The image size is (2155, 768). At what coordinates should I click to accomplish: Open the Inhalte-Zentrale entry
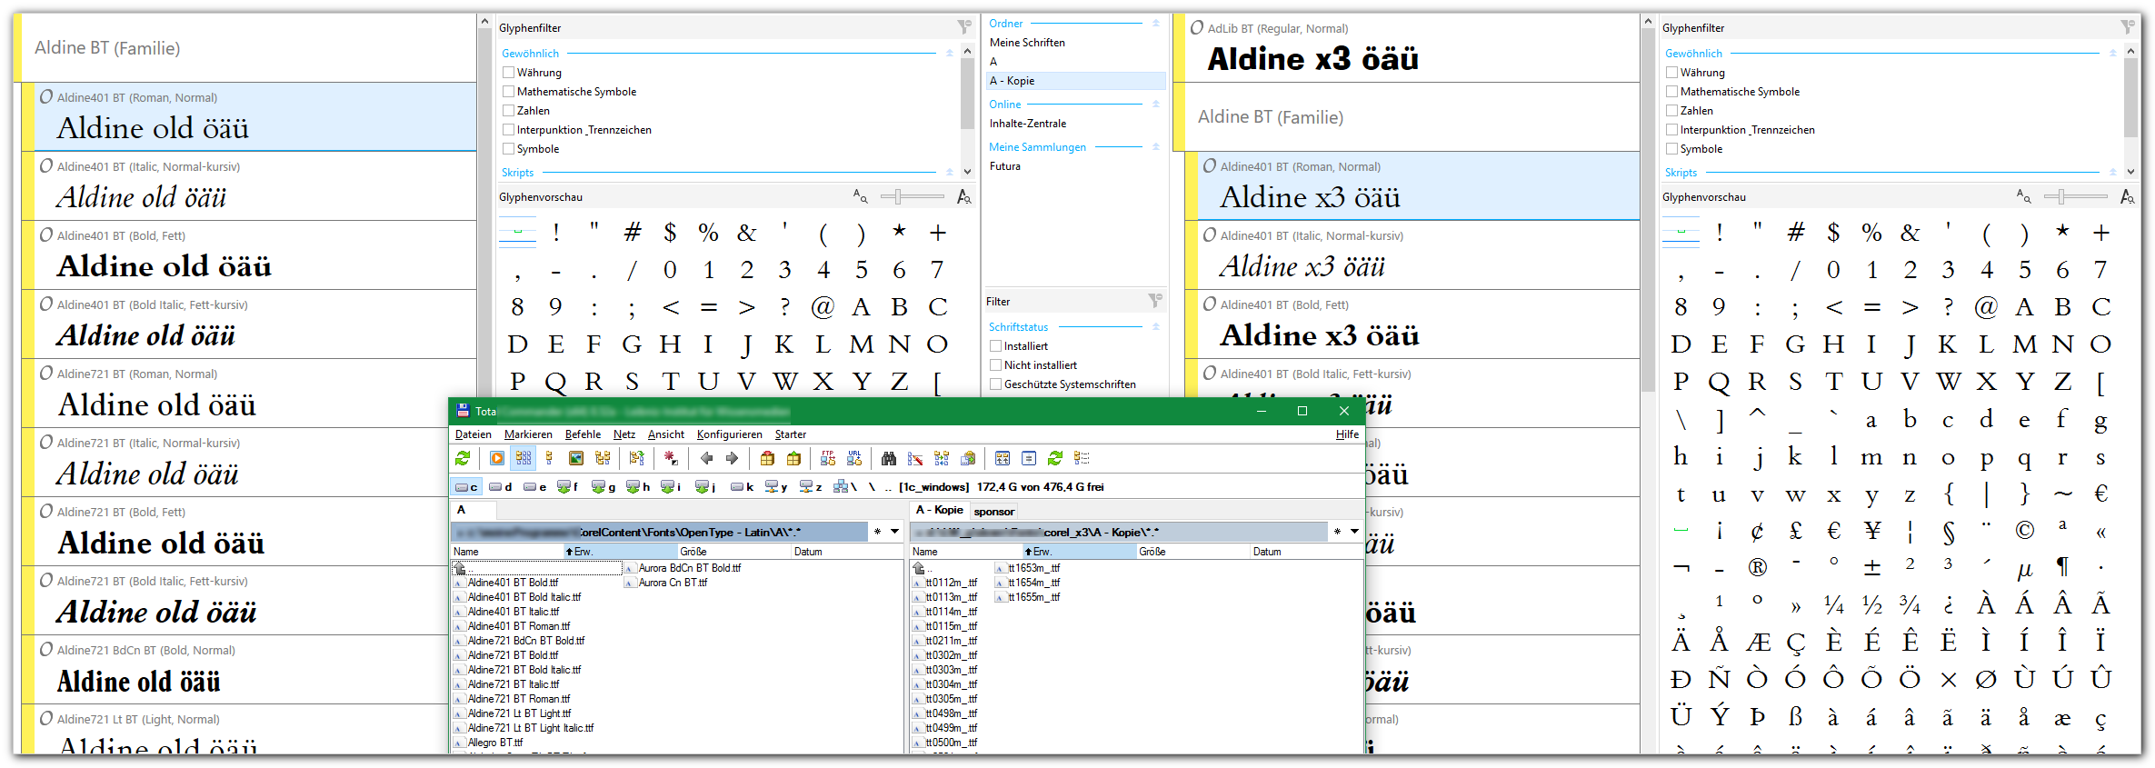click(x=1028, y=124)
